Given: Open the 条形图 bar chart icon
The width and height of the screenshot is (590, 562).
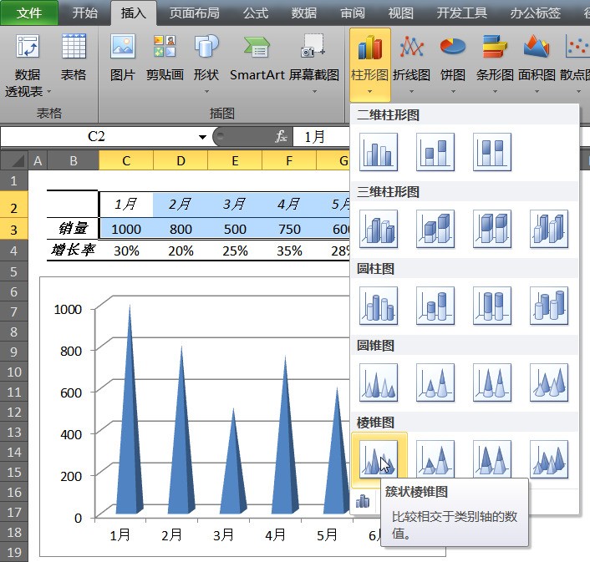Looking at the screenshot, I should click(495, 47).
